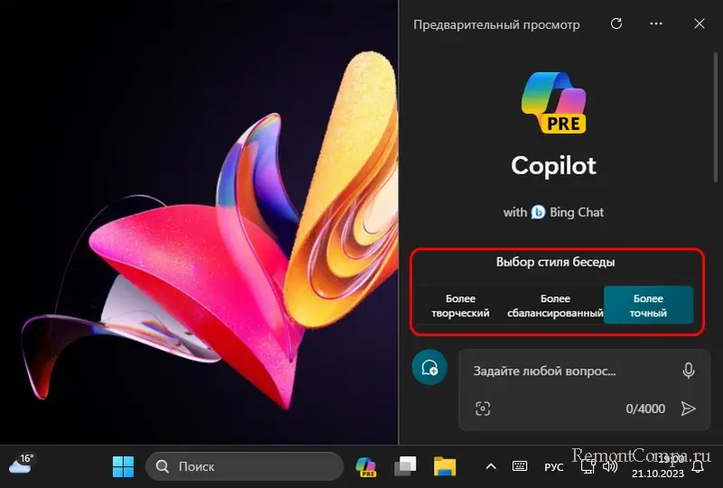Click the taskbar 'Поиск' search box
The image size is (723, 488).
244,466
